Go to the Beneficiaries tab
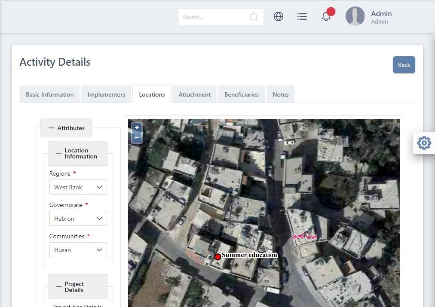This screenshot has height=307, width=435. click(242, 94)
